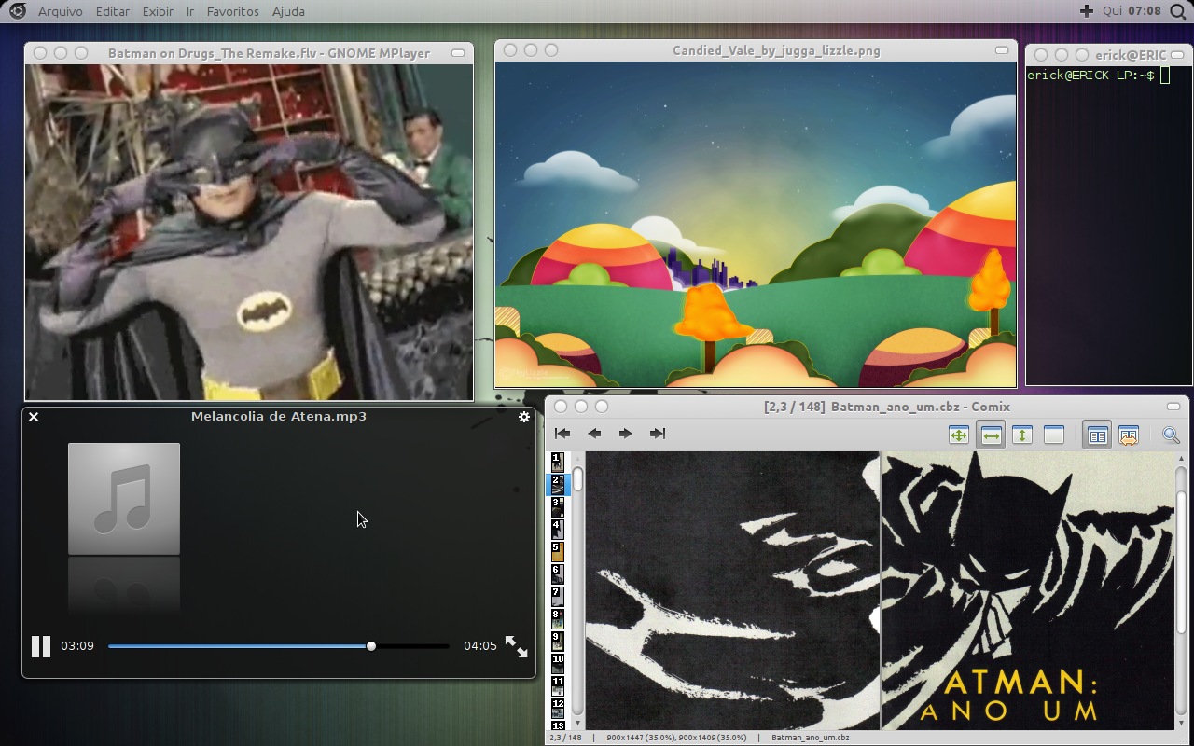Select fit width mode in Comix
Screen dimensions: 1194x746
(x=991, y=435)
